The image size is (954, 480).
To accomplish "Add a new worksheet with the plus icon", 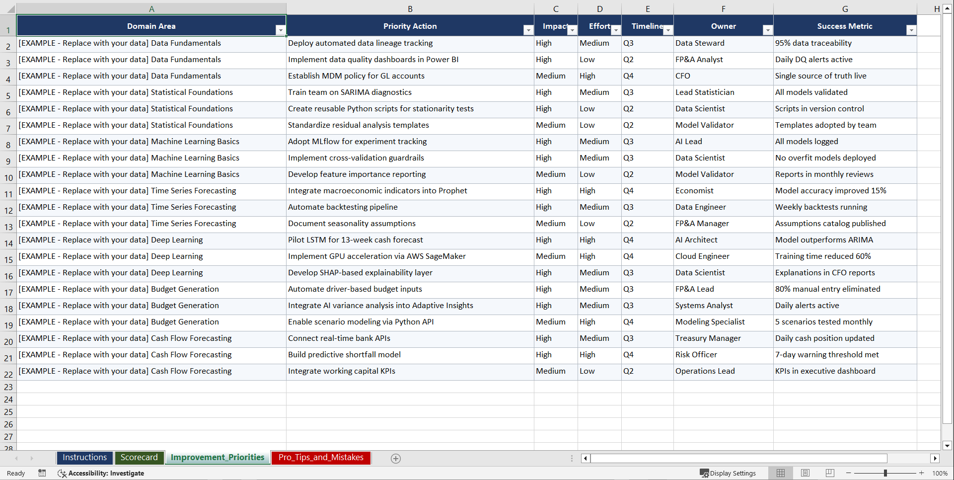I will pyautogui.click(x=395, y=458).
